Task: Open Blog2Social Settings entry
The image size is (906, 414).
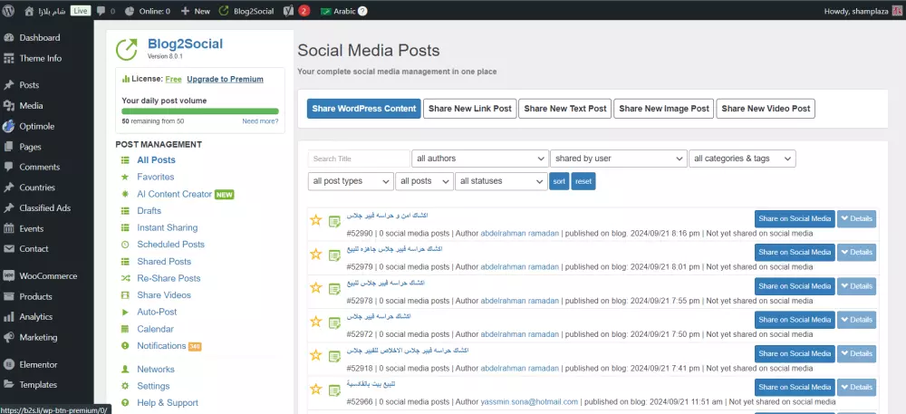Action: [153, 386]
